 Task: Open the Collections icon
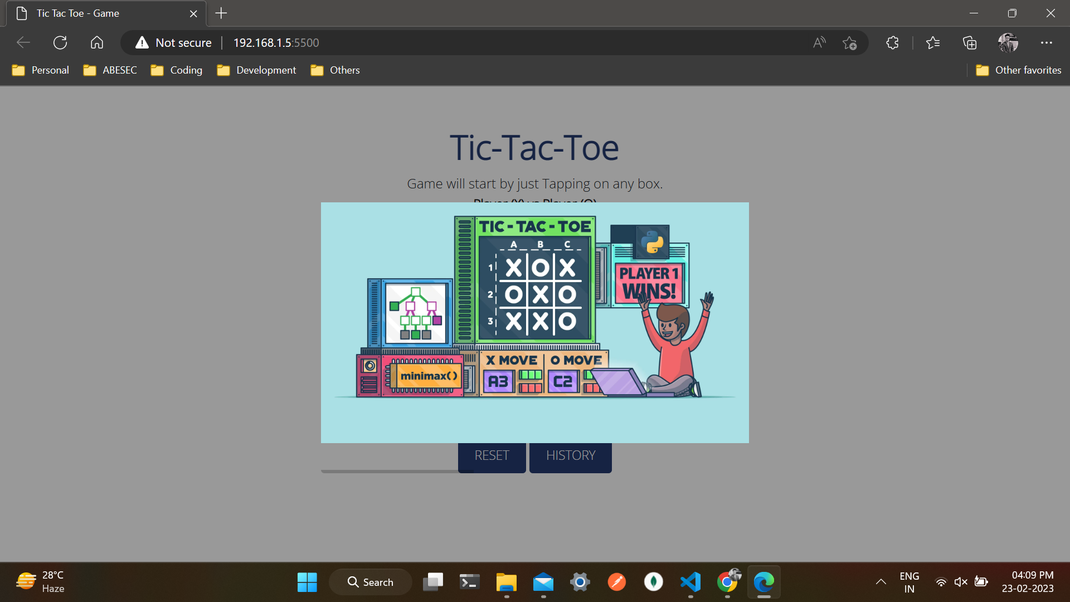970,42
